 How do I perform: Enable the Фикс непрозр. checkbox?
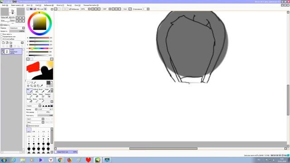coord(2,34)
